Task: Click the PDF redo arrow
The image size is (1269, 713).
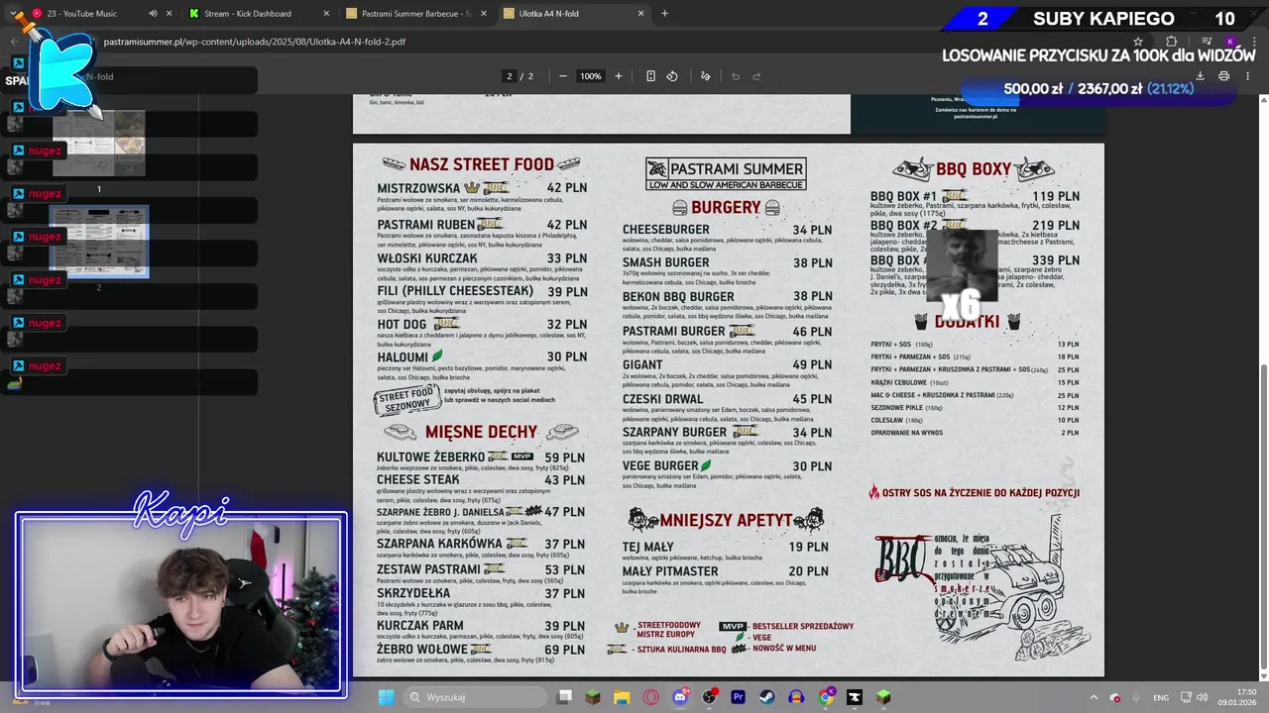Action: [756, 76]
